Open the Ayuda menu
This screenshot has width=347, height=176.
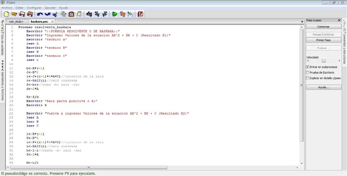pos(63,8)
